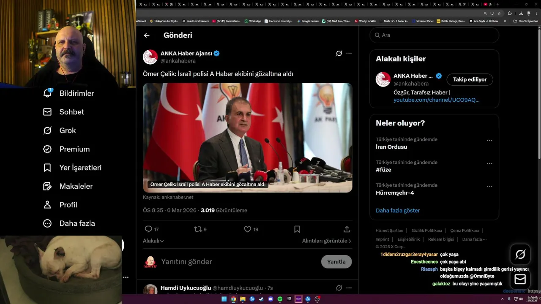Open options for İran Ordusu trend
Screen dimensions: 541x304
coord(489,141)
